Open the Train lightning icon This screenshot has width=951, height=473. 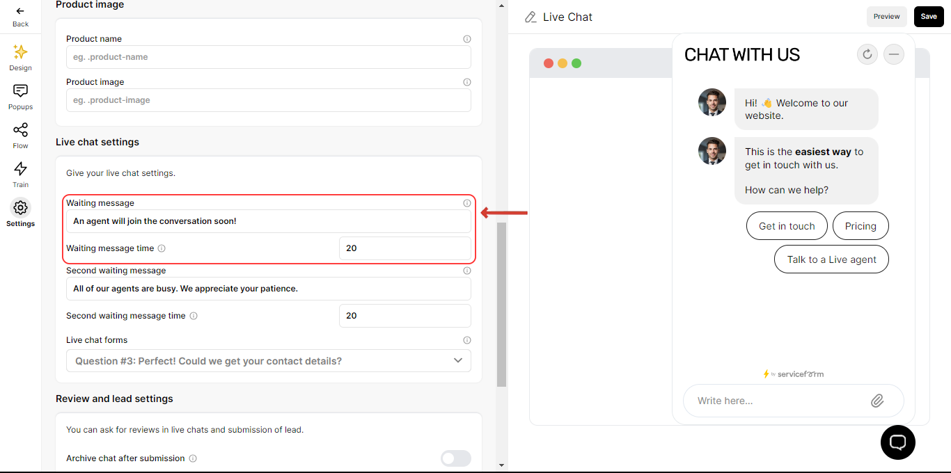[20, 169]
